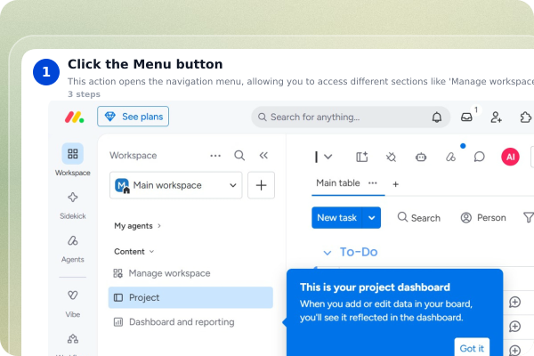Open the apps puzzle piece icon

coord(525,117)
